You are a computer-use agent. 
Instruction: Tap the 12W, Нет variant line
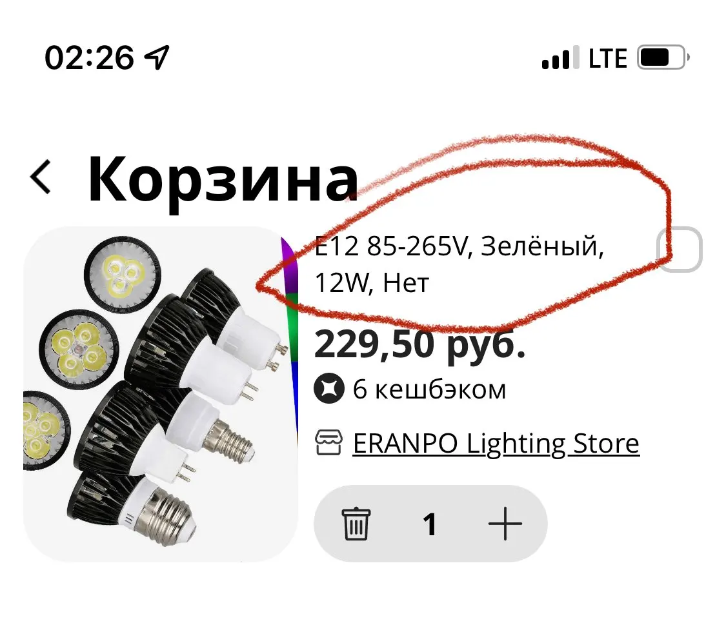[371, 282]
